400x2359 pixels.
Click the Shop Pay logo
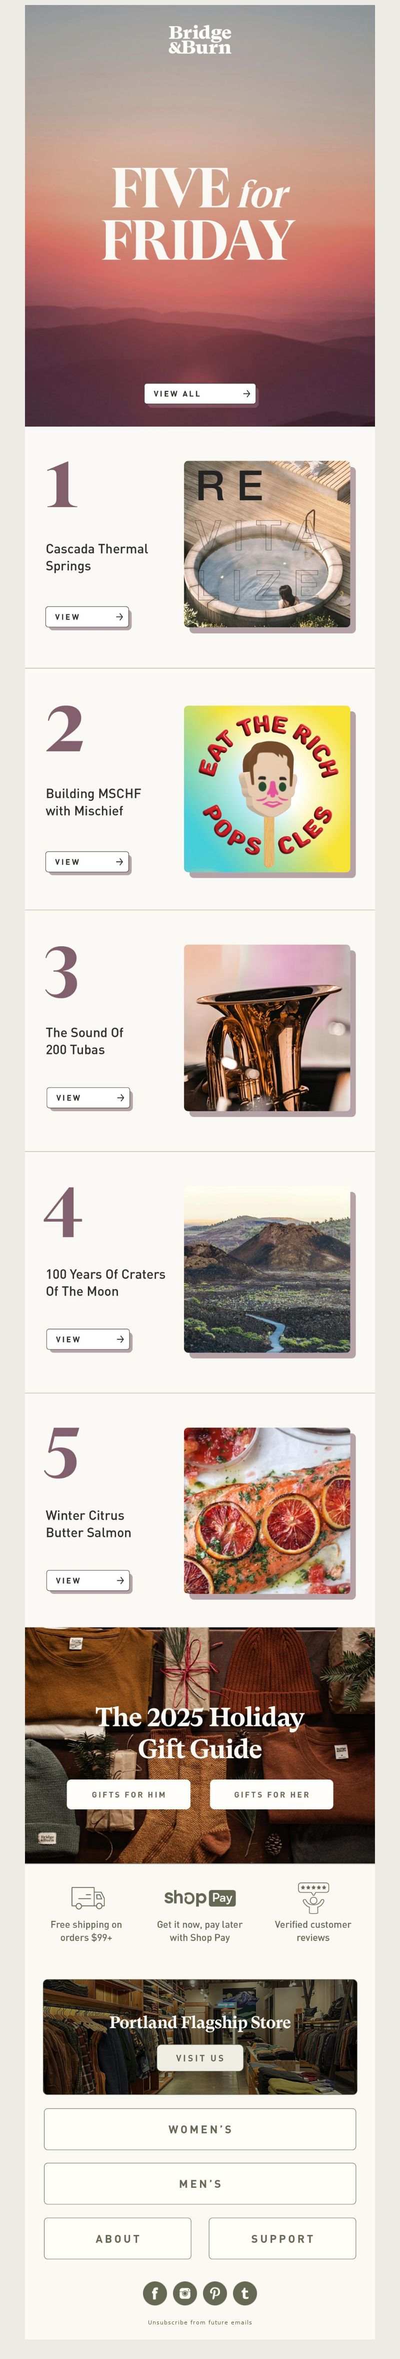tap(199, 1897)
